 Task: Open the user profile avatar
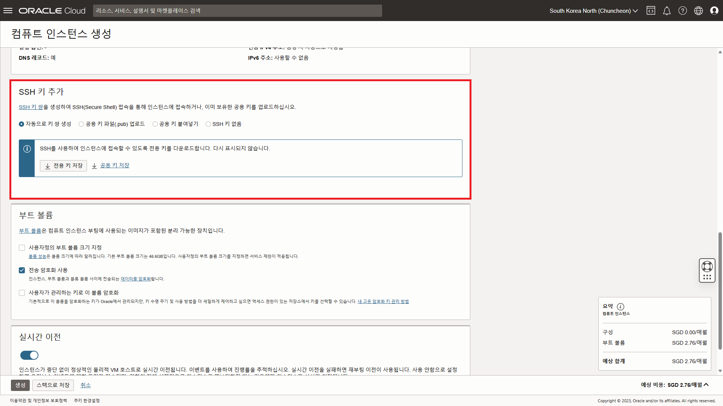coord(714,11)
